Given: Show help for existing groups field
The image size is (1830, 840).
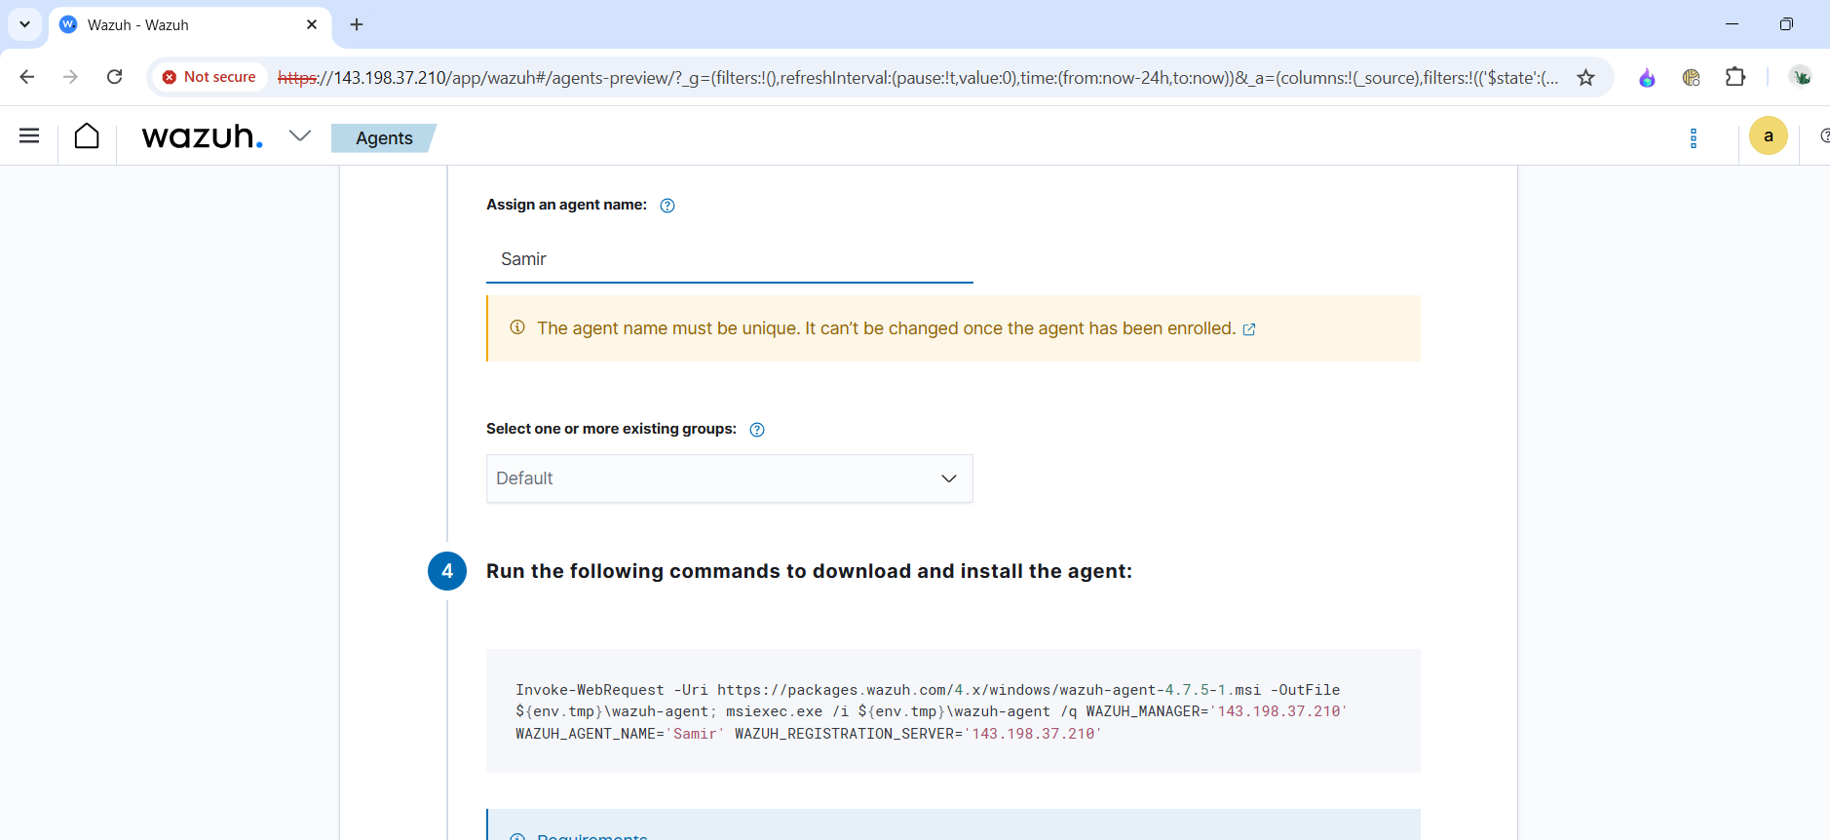Looking at the screenshot, I should pos(757,430).
